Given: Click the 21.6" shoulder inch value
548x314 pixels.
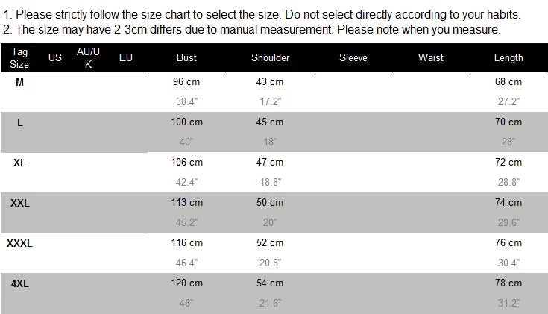Looking at the screenshot, I should (x=270, y=303).
